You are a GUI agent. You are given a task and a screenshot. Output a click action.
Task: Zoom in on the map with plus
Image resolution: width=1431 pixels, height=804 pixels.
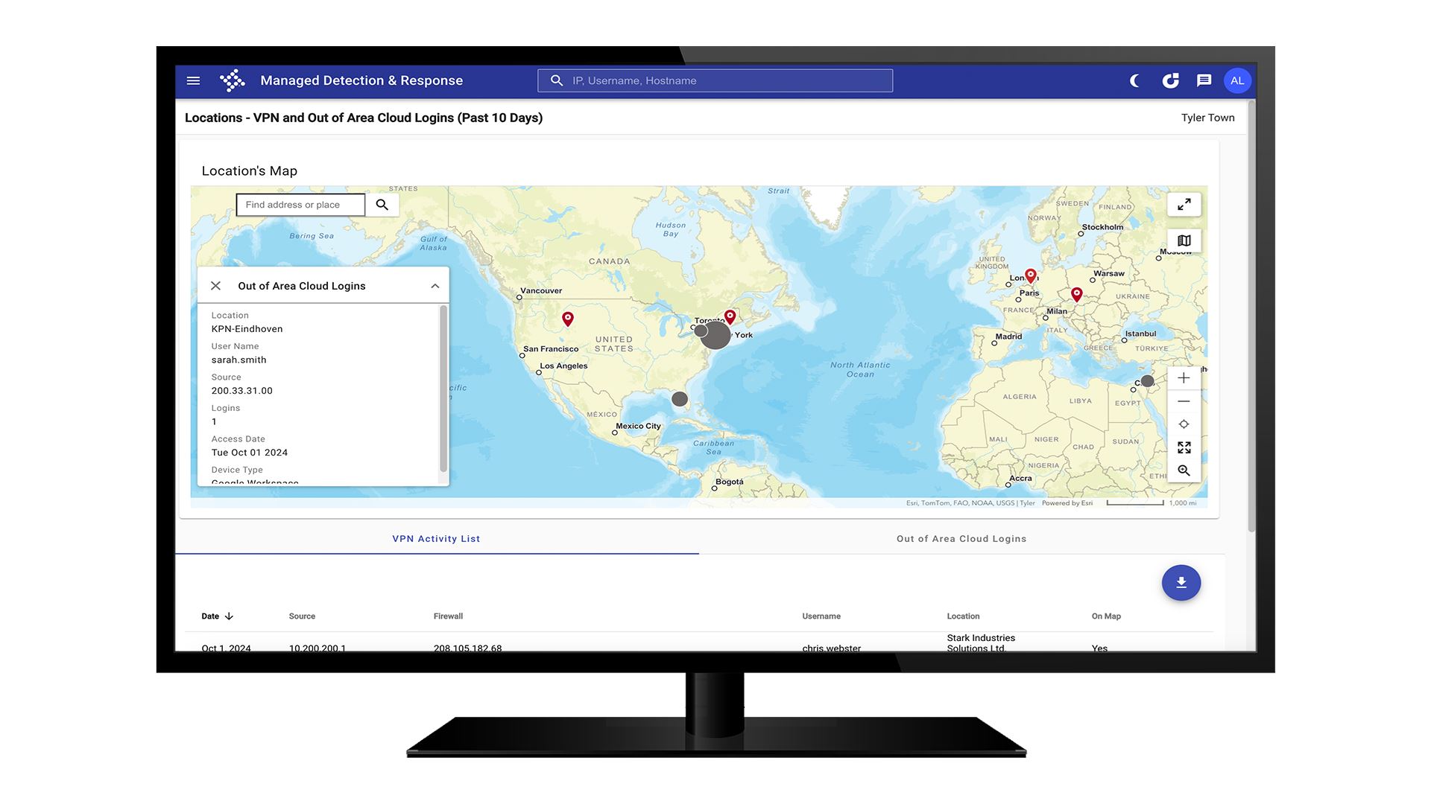1184,378
